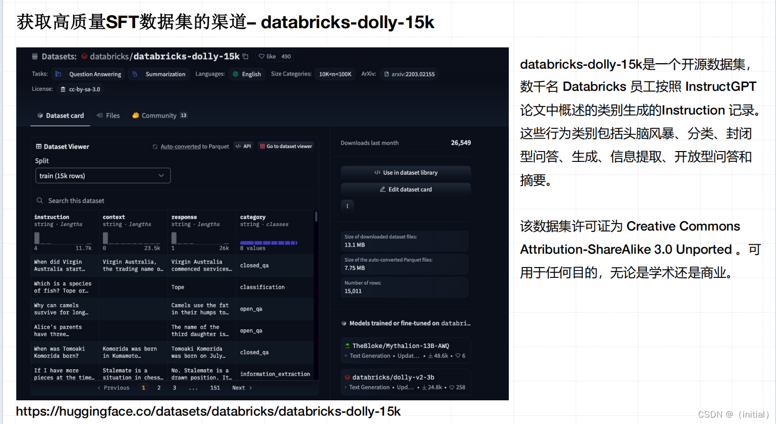The height and width of the screenshot is (424, 776).
Task: Click the API button in Dataset Viewer
Action: coord(244,146)
